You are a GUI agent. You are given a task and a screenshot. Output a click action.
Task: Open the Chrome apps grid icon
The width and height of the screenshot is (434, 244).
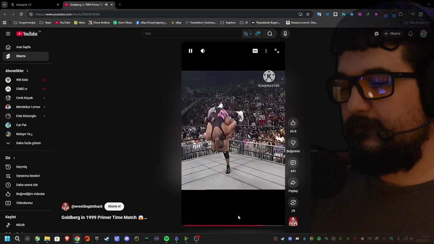click(x=4, y=23)
